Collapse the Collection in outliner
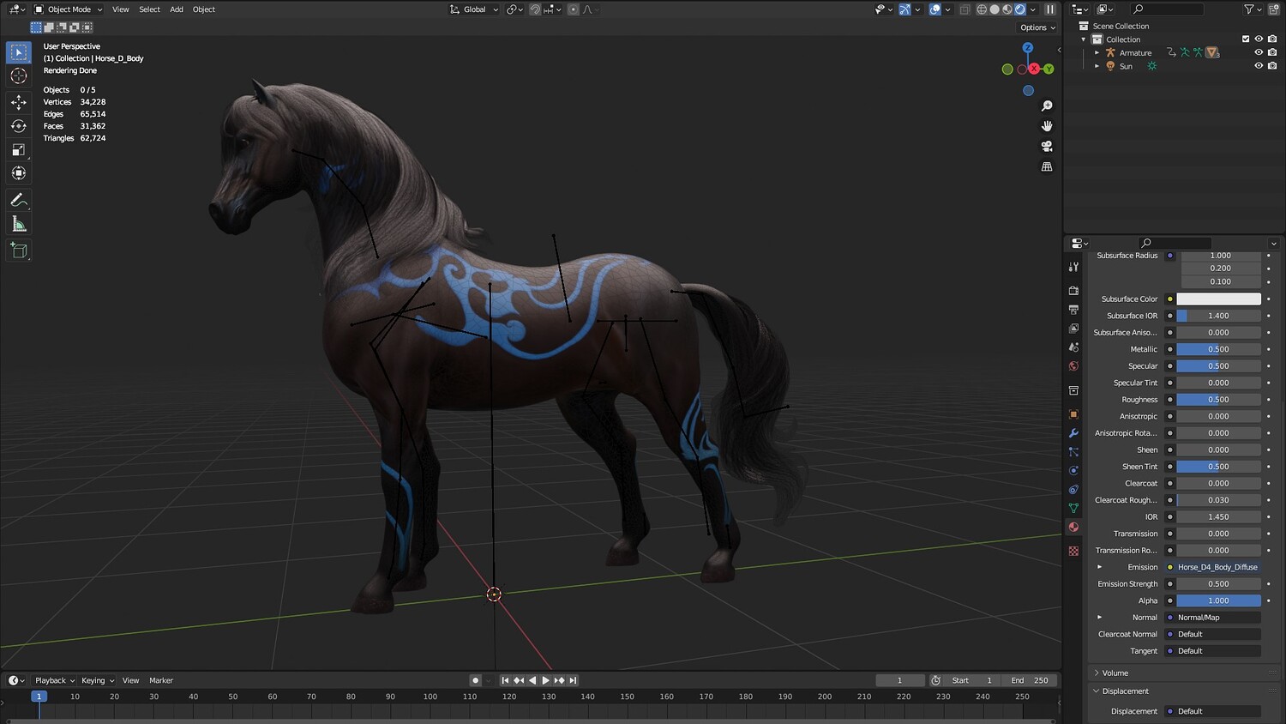 point(1084,39)
